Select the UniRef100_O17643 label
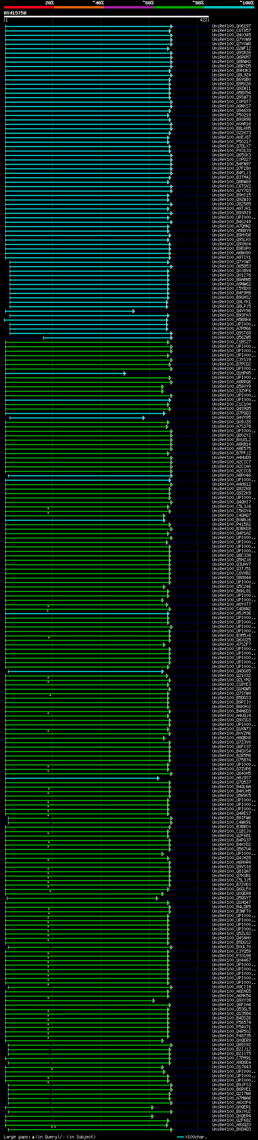The image size is (258, 1140). 231,1066
